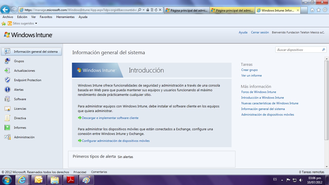This screenshot has width=329, height=185.
Task: Open the Software sidebar icon
Action: 7,99
